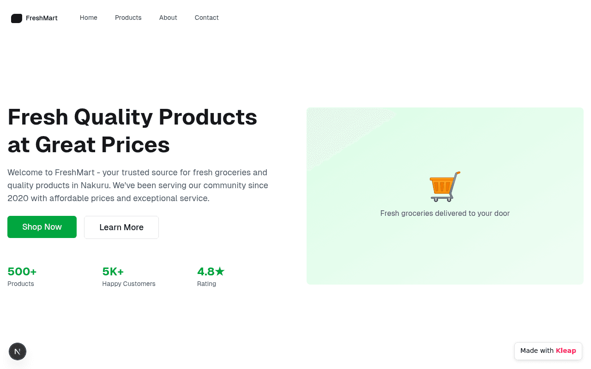Click the 5K+ Happy Customers statistic
This screenshot has width=591, height=369.
(x=129, y=277)
